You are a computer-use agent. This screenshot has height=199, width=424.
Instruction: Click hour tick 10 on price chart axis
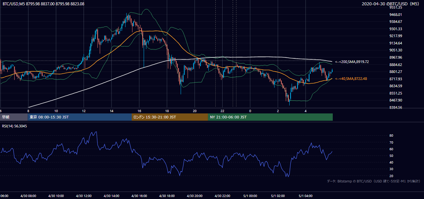(56, 111)
